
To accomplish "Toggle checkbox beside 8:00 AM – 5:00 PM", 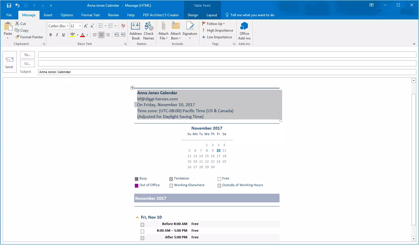I will [x=142, y=231].
